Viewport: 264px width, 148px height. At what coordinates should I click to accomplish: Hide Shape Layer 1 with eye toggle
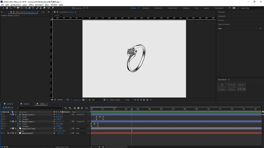click(2, 121)
